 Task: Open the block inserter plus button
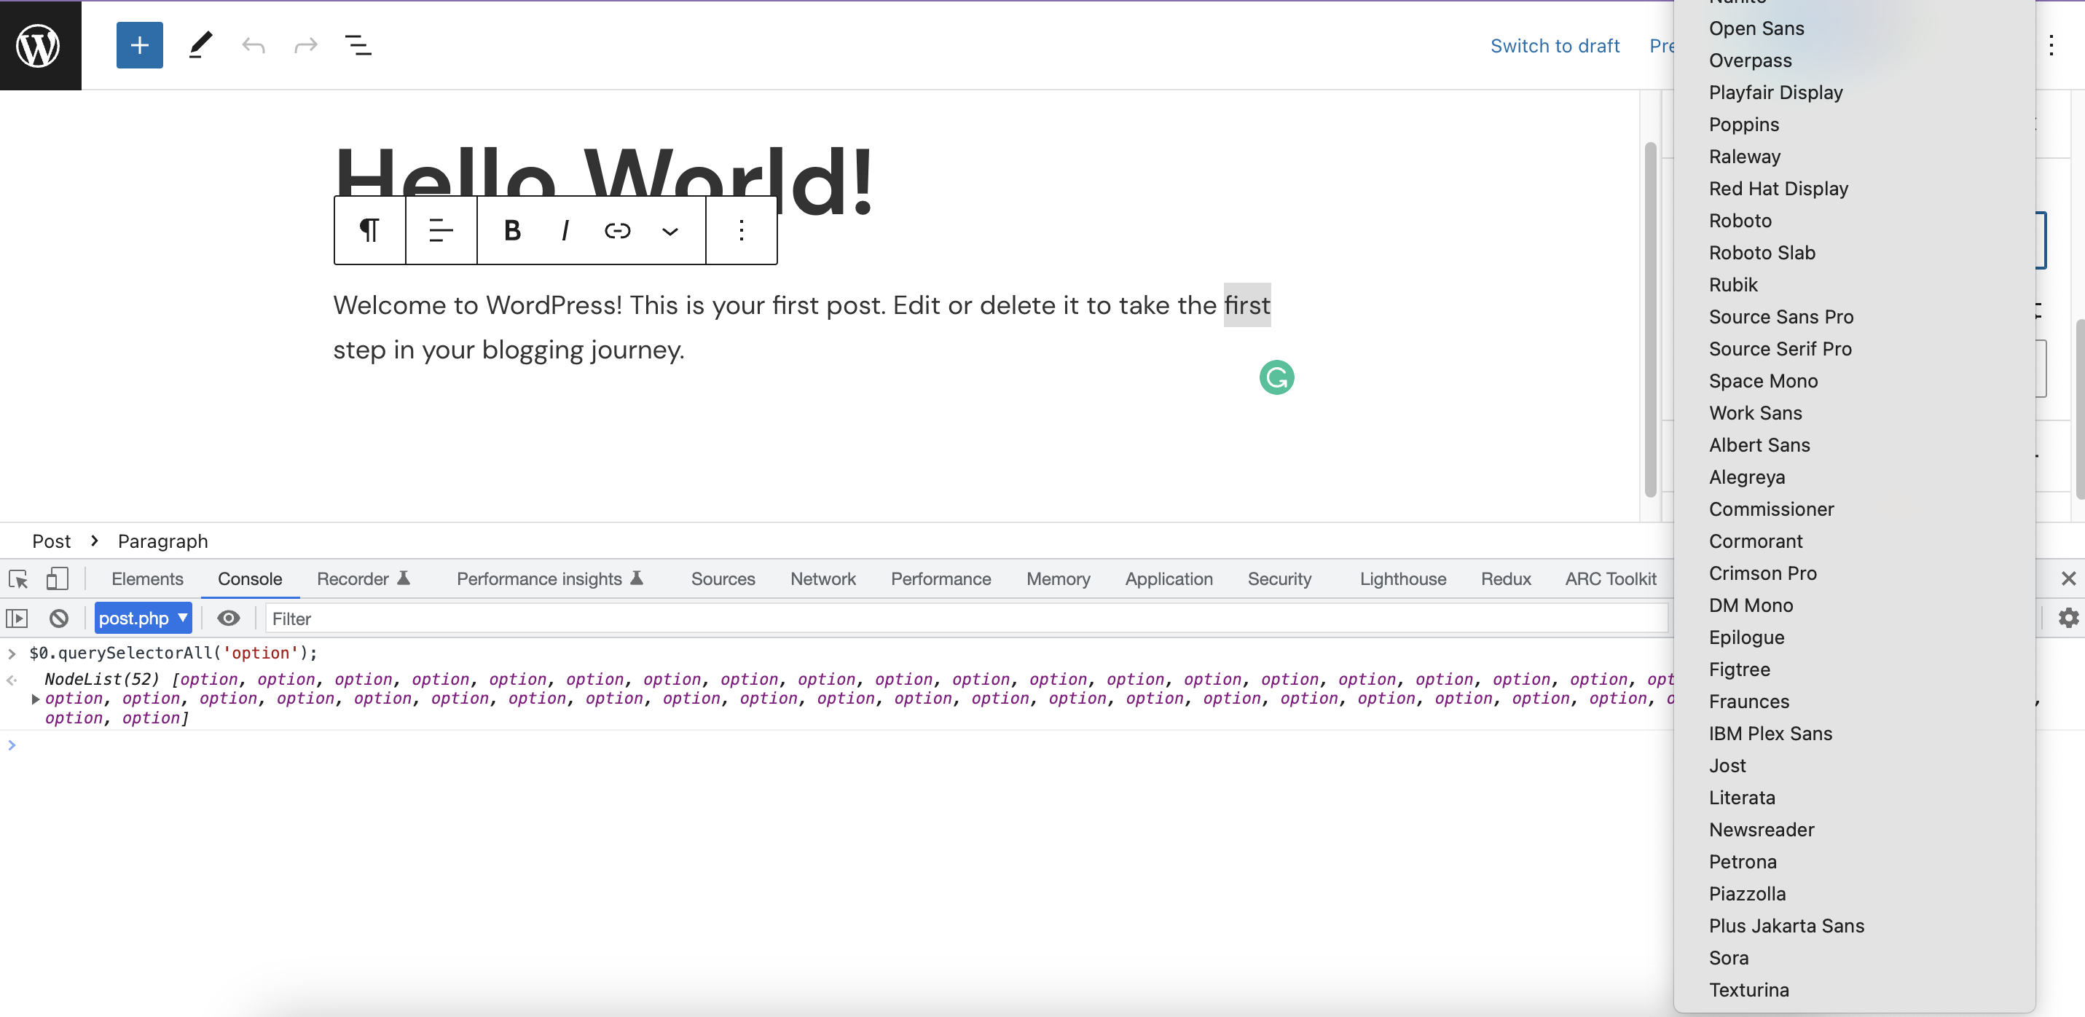click(139, 45)
